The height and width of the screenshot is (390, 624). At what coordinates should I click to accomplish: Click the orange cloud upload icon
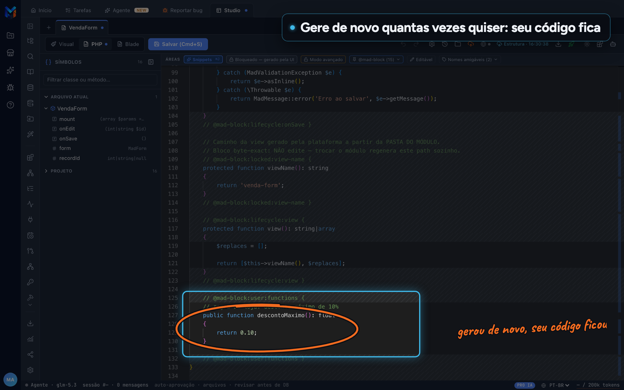(x=471, y=44)
